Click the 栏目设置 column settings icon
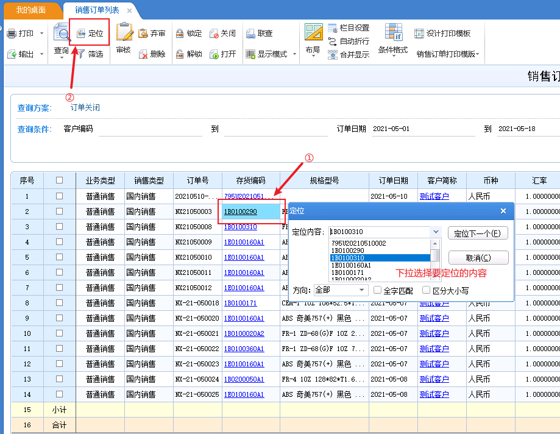The height and width of the screenshot is (434, 560). pyautogui.click(x=333, y=28)
